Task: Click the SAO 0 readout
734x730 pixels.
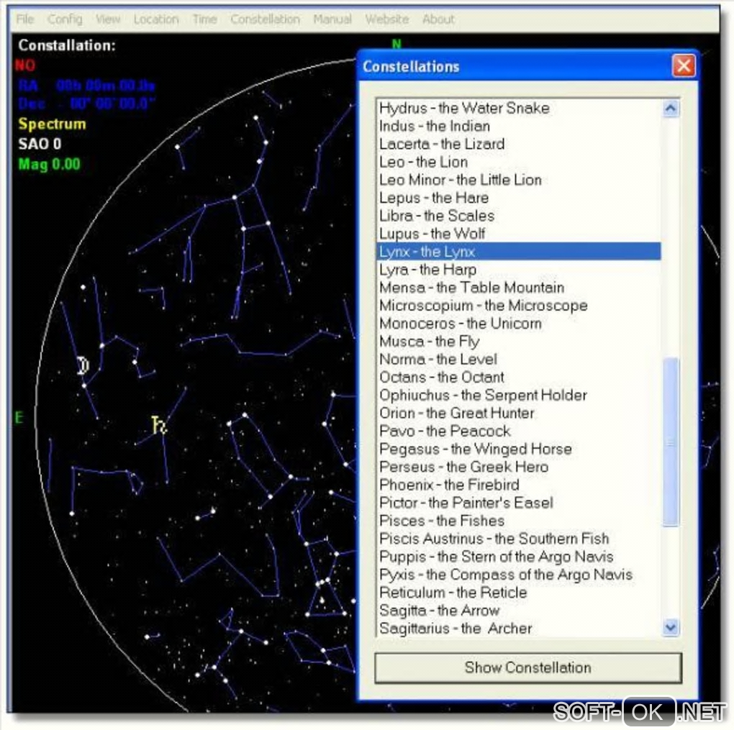Action: coord(40,144)
